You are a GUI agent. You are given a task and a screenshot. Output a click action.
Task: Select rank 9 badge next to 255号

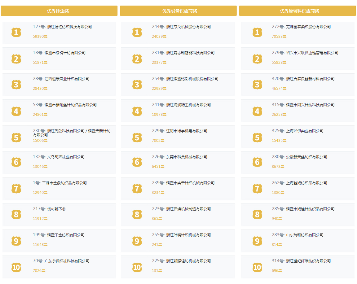click(137, 241)
